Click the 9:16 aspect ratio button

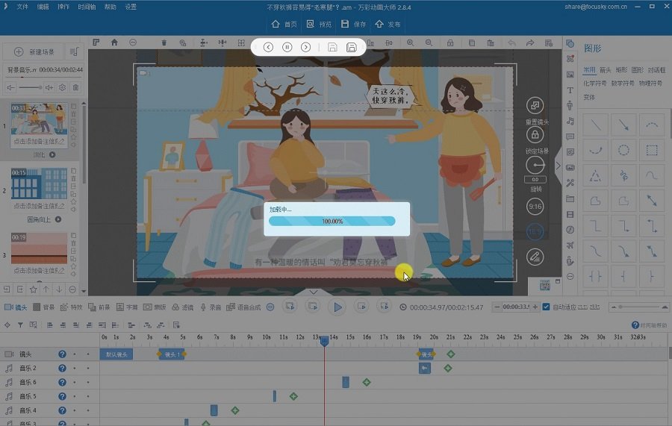click(x=535, y=207)
